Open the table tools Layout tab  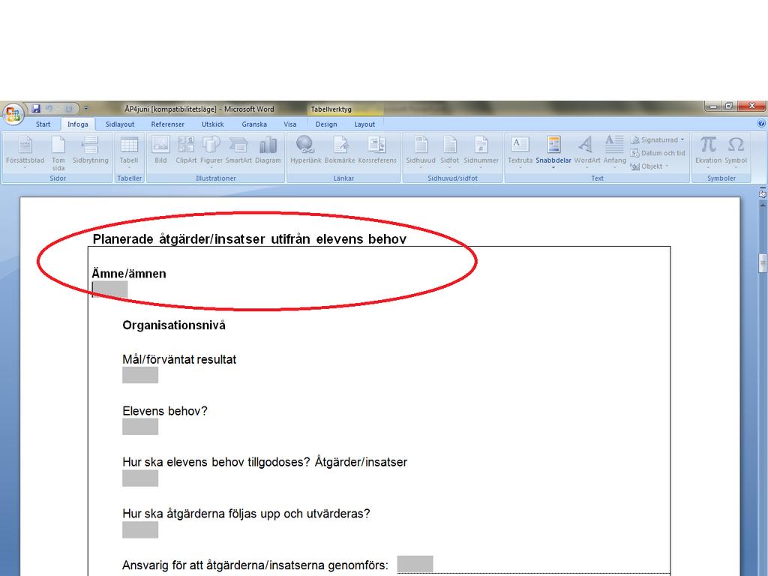pyautogui.click(x=364, y=124)
